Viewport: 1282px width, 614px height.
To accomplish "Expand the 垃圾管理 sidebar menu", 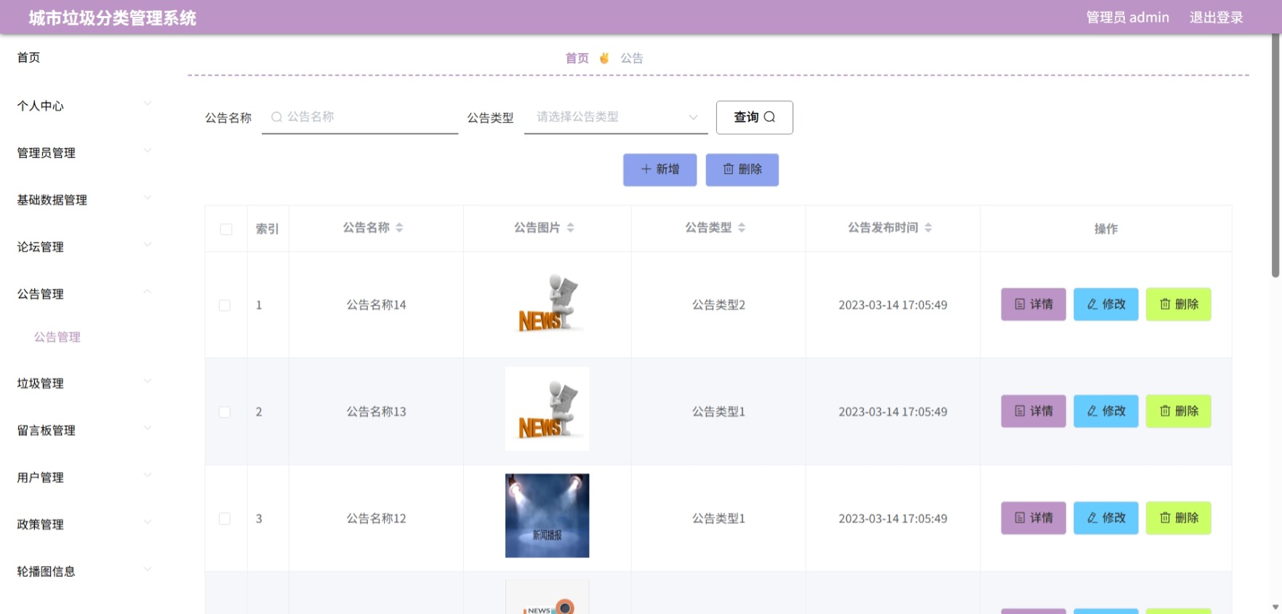I will (84, 383).
